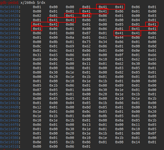
Task: Click the 0x07 byte in row 0x5e14448
Action: tap(86, 33)
